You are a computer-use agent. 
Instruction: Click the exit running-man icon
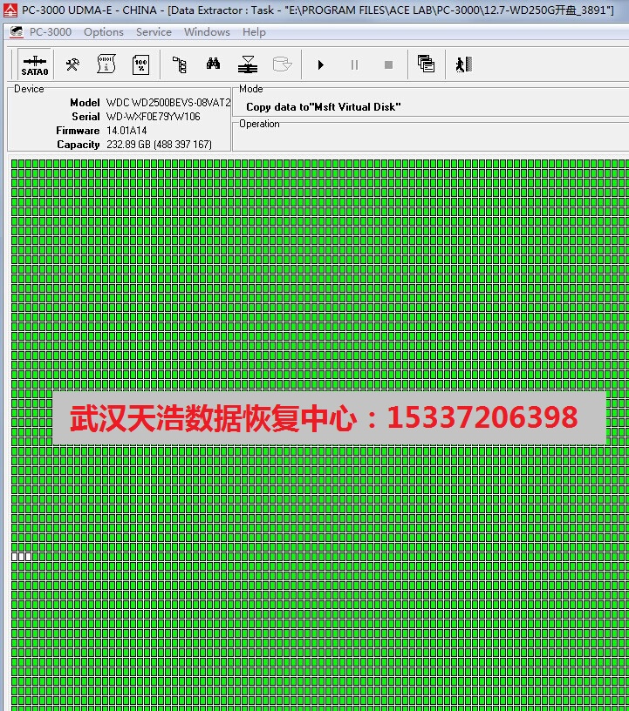click(463, 64)
